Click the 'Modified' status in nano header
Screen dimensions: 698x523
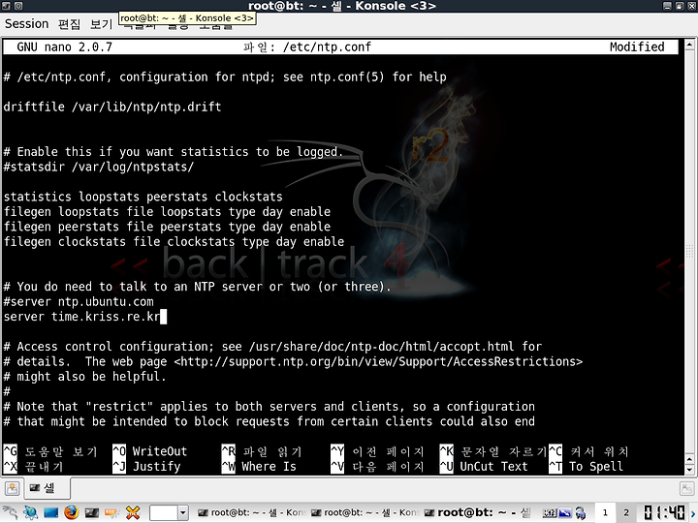pos(637,46)
